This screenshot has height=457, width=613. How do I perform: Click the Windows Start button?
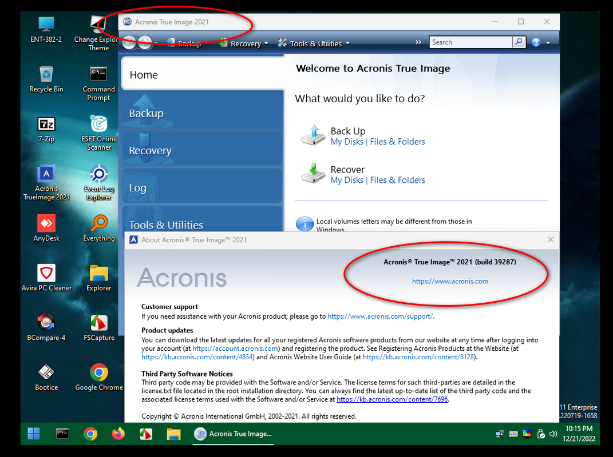34,434
